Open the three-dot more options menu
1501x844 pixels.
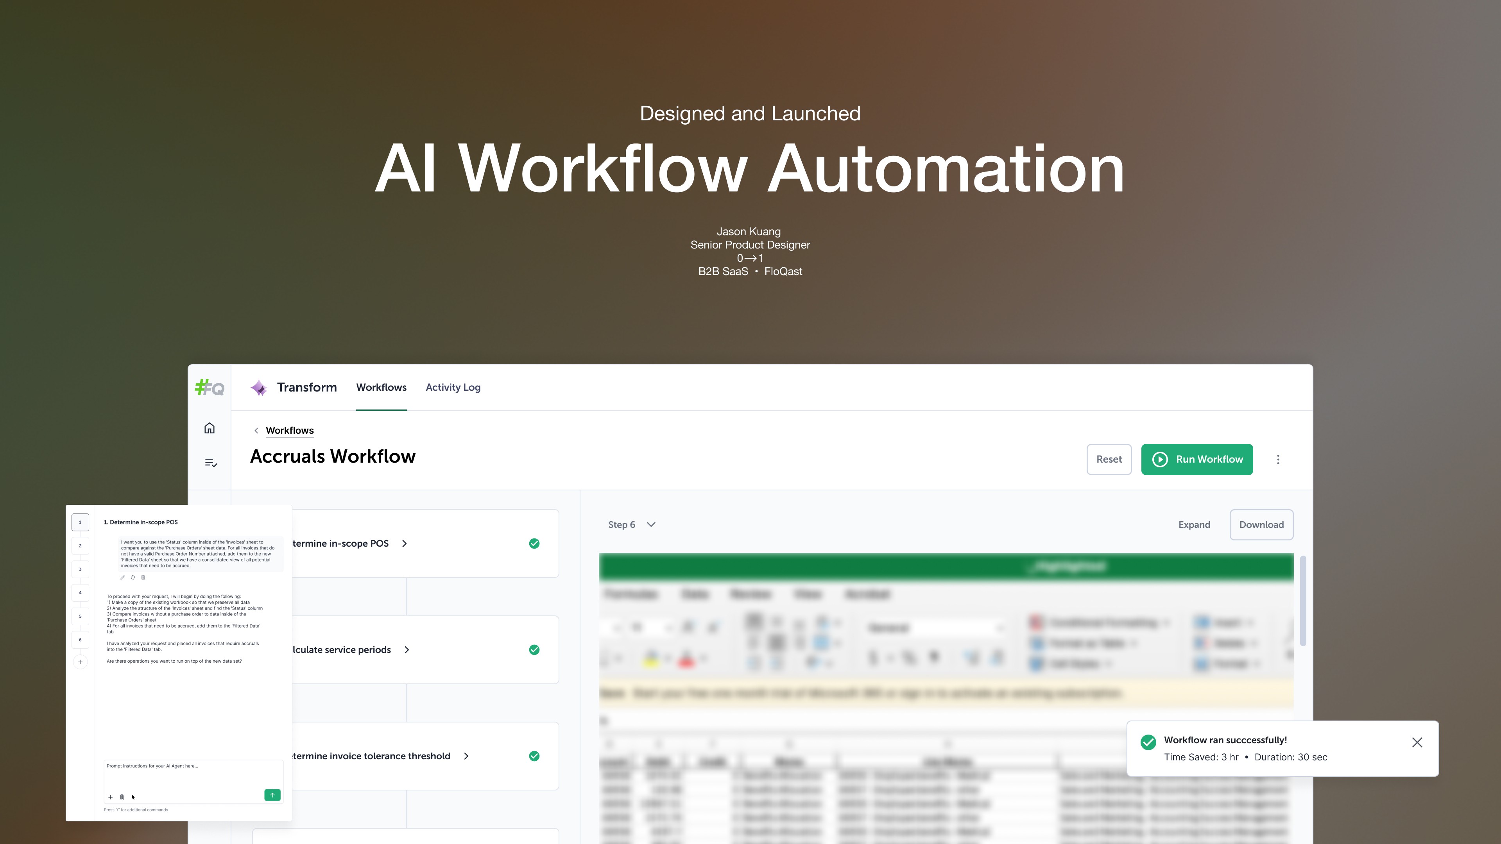pyautogui.click(x=1278, y=460)
